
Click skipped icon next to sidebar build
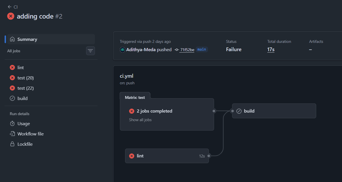tap(12, 98)
